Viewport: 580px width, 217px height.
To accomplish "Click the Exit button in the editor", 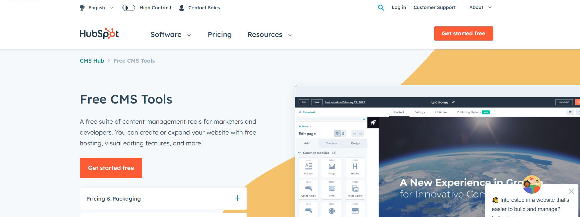I will 304,102.
